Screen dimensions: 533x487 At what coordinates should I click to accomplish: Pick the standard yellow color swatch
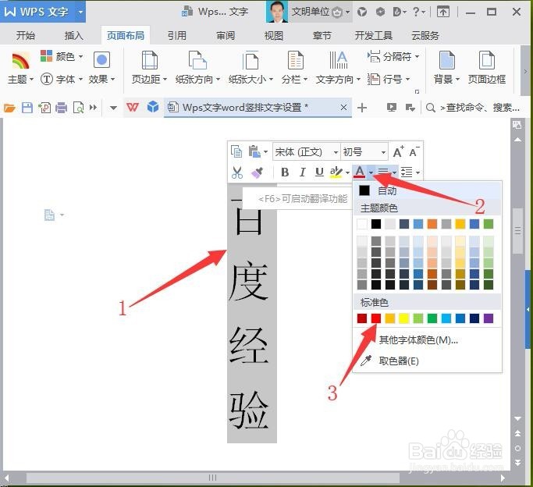[x=403, y=318]
